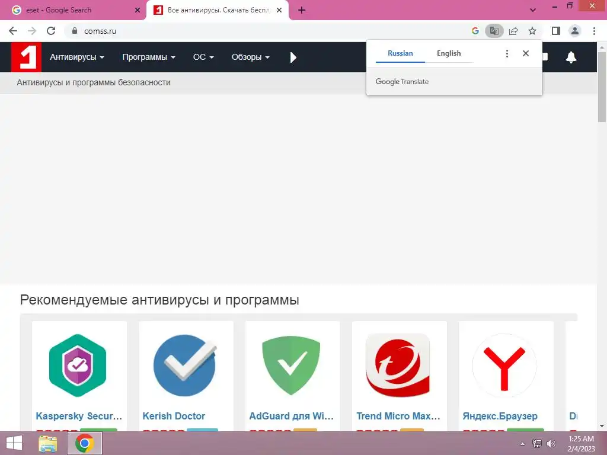Click the network tray icon

click(x=537, y=444)
